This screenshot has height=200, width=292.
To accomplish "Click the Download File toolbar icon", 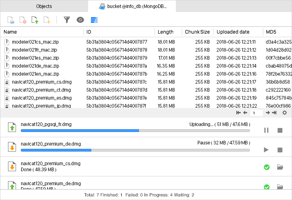I will (x=47, y=20).
